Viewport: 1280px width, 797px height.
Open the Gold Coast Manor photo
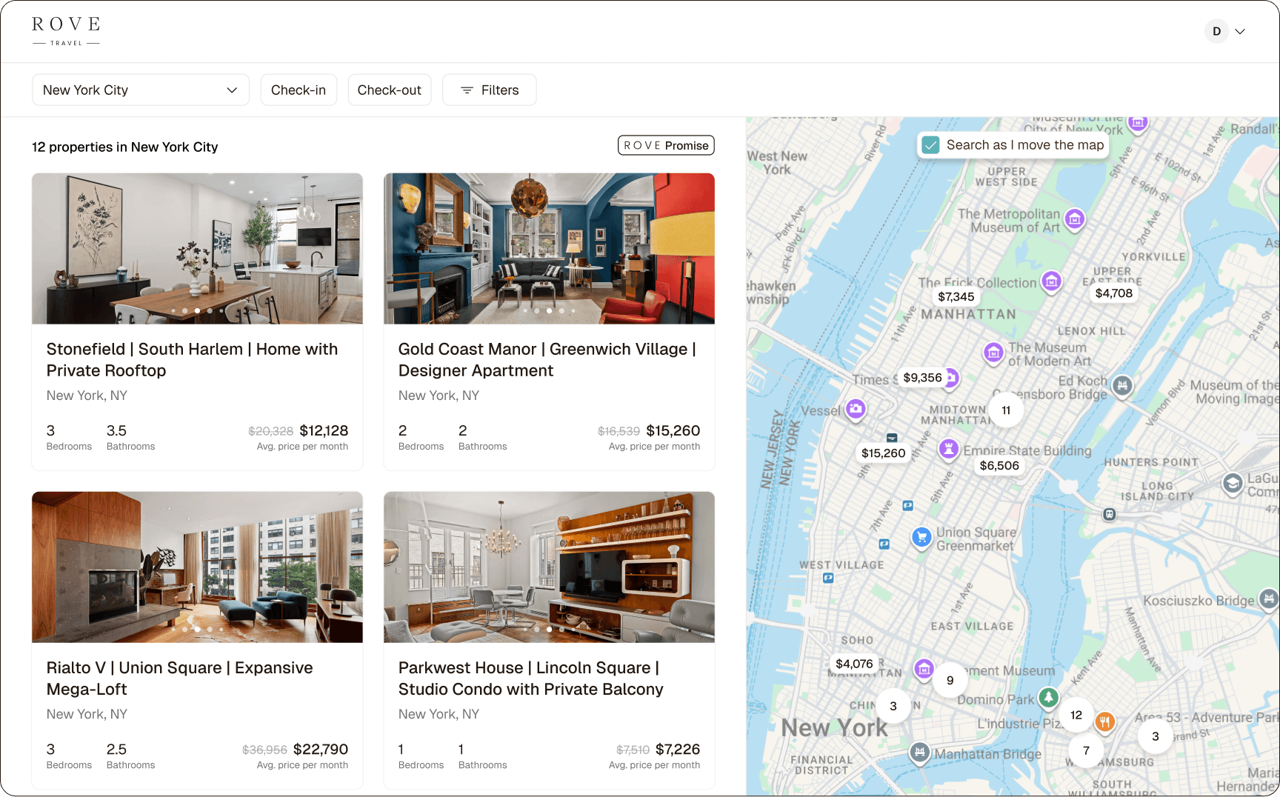click(x=549, y=248)
